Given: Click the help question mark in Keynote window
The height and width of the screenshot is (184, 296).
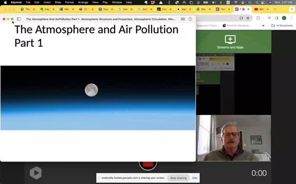Looking at the screenshot, I should [190, 19].
